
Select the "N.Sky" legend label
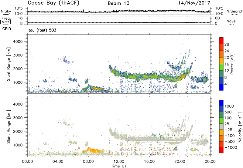coord(6,11)
